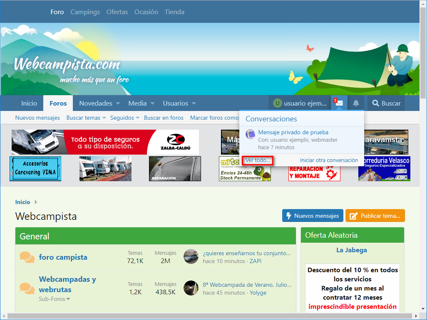Image resolution: width=427 pixels, height=320 pixels.
Task: Expand the Usuarios dropdown arrow
Action: coord(194,103)
